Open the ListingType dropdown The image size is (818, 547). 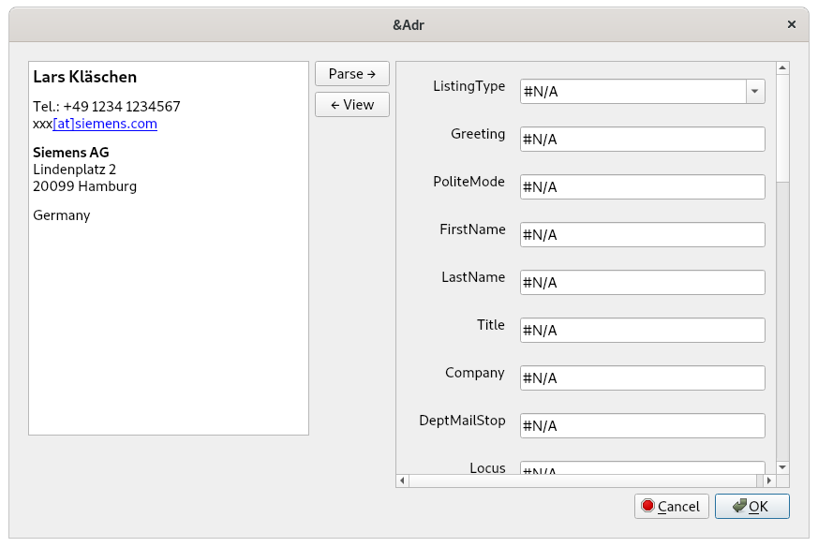pyautogui.click(x=755, y=91)
